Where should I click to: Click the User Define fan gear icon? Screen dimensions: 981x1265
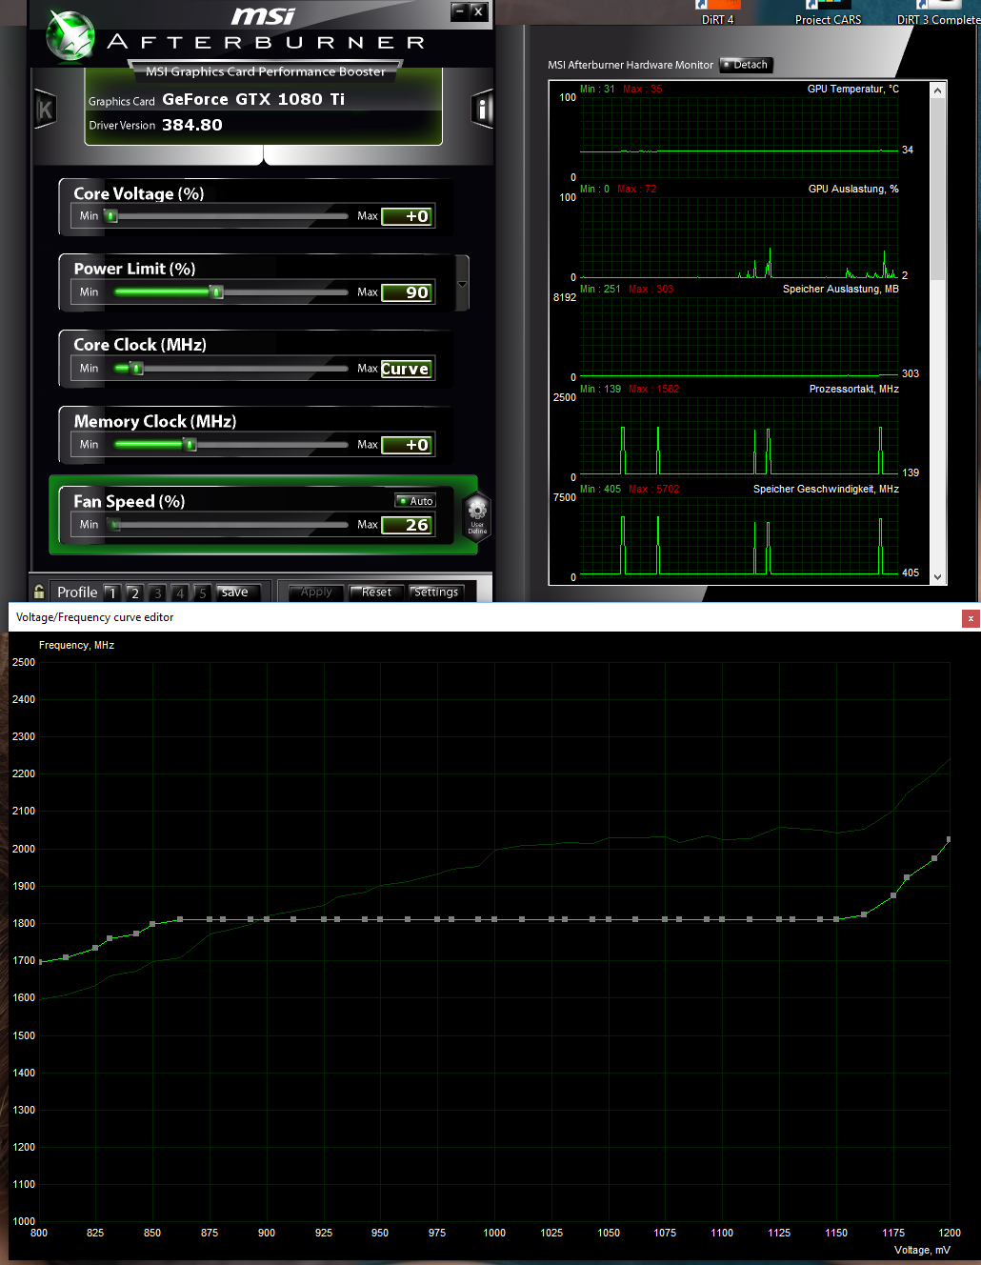point(477,517)
